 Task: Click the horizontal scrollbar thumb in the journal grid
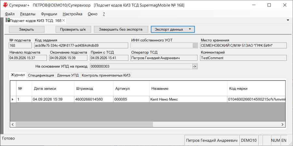point(84,124)
